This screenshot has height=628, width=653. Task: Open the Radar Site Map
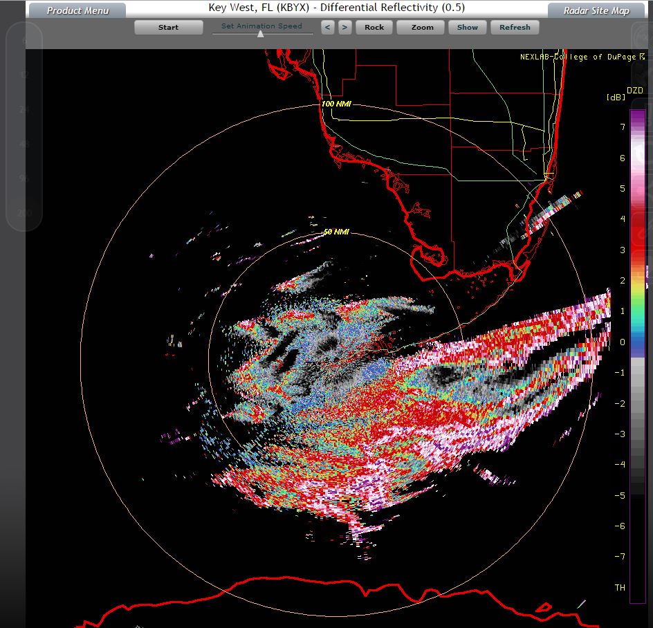pyautogui.click(x=596, y=10)
